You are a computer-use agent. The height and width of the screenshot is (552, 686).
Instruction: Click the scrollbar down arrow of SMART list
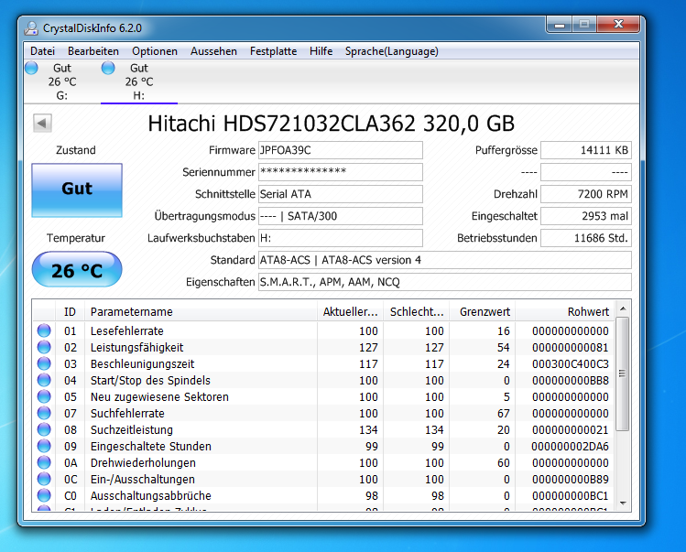click(623, 503)
